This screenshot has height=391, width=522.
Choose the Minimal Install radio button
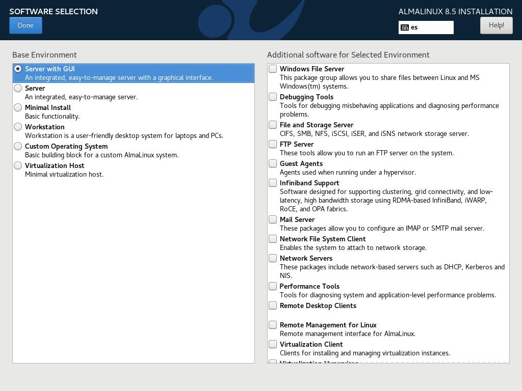click(18, 107)
